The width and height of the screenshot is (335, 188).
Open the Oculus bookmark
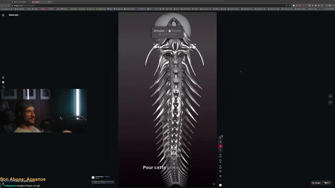176,9
